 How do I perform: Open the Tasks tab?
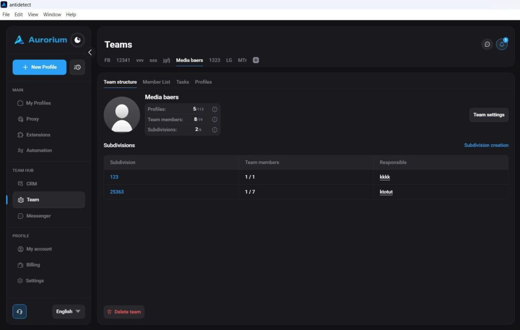tap(182, 82)
